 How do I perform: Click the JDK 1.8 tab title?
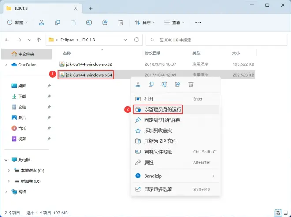tap(21, 8)
